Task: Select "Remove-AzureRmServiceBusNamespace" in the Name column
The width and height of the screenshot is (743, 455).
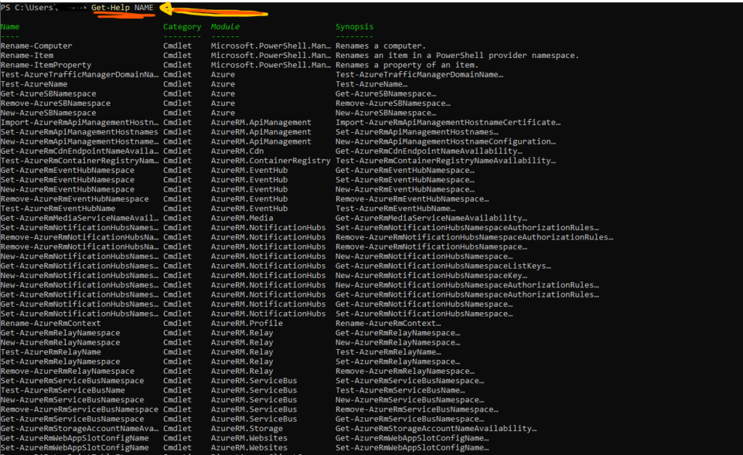Action: coord(79,409)
